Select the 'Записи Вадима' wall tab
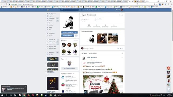173x97 pixels. click(92, 53)
